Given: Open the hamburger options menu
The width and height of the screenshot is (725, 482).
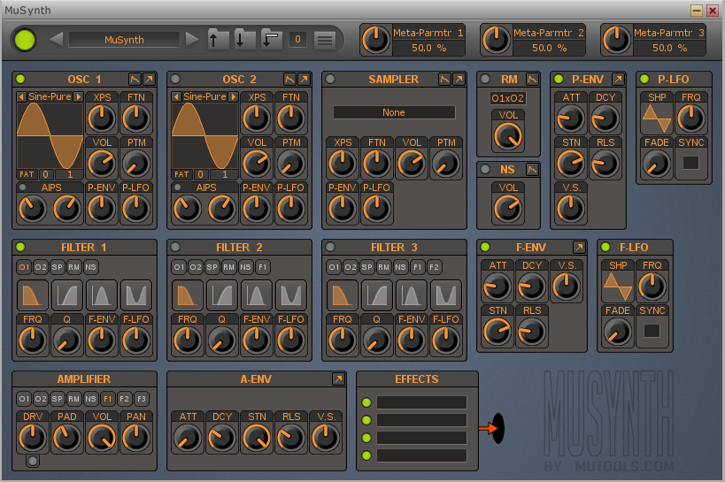Looking at the screenshot, I should [325, 40].
